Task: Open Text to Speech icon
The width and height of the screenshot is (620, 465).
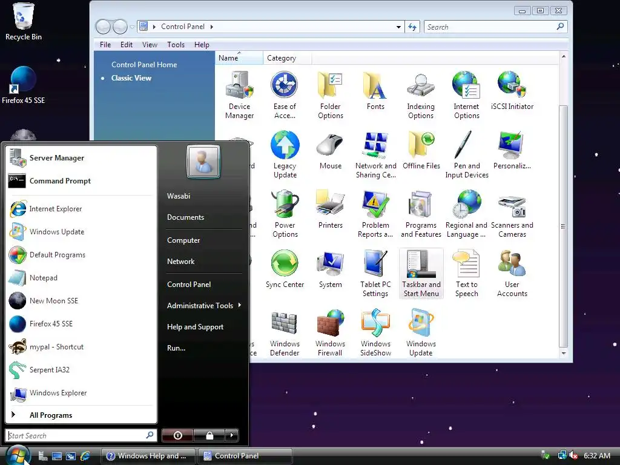Action: coord(467,273)
